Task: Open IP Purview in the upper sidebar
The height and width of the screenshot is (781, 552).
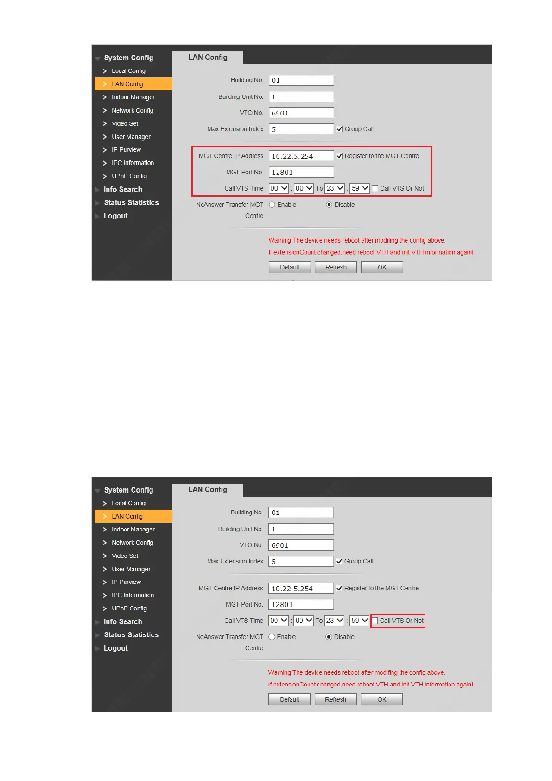Action: 126,150
